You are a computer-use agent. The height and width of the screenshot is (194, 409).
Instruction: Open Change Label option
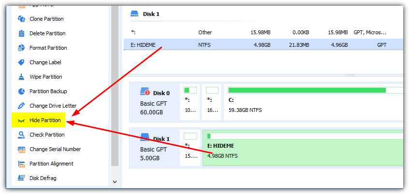[x=45, y=63]
